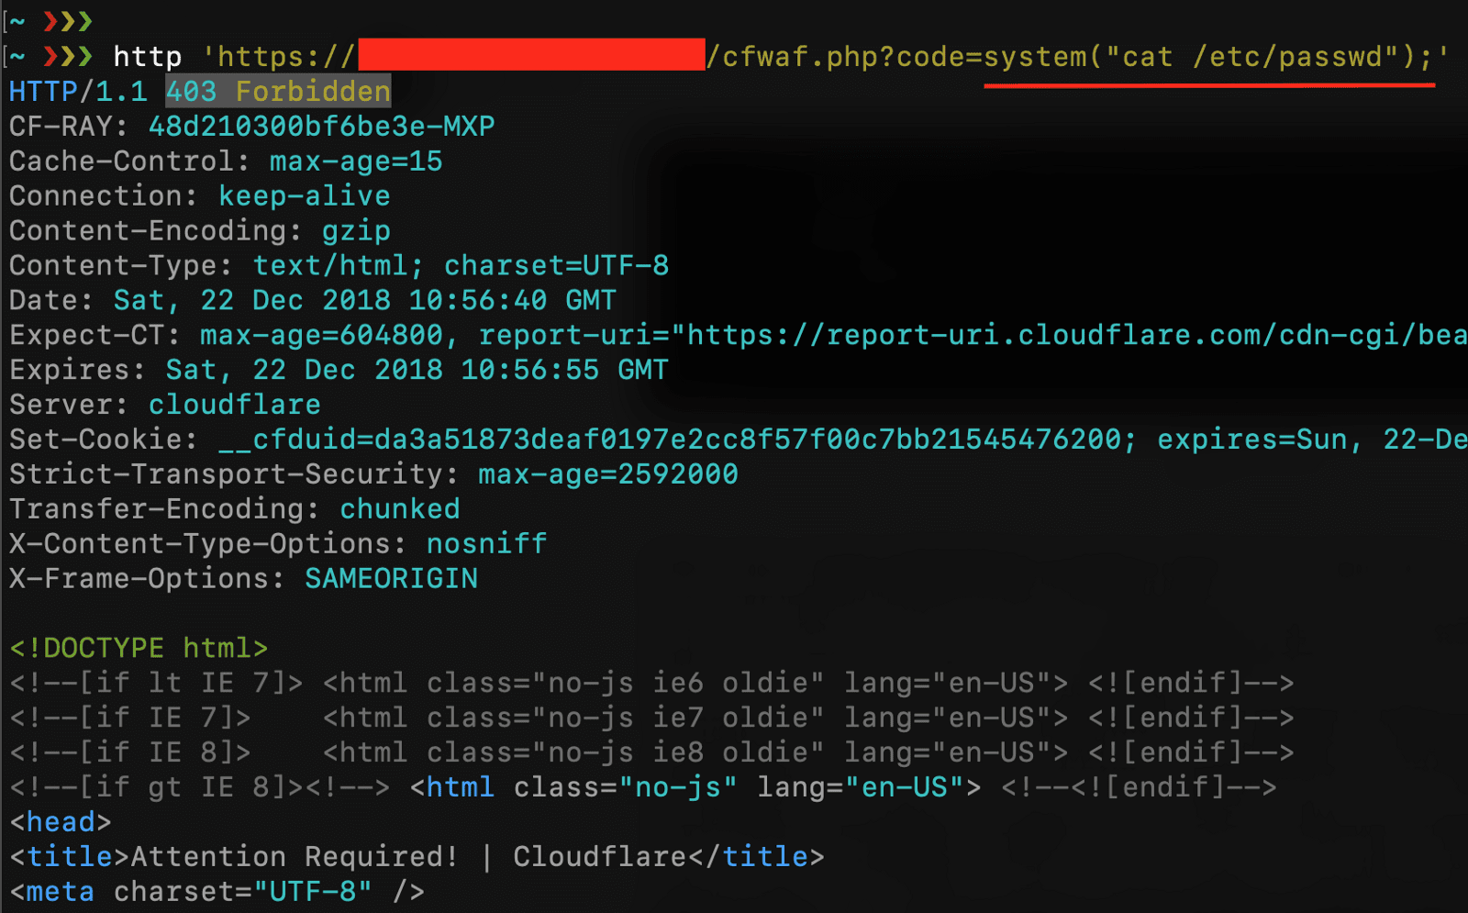This screenshot has height=913, width=1468.
Task: Click the red redacted hostname block
Action: (530, 55)
